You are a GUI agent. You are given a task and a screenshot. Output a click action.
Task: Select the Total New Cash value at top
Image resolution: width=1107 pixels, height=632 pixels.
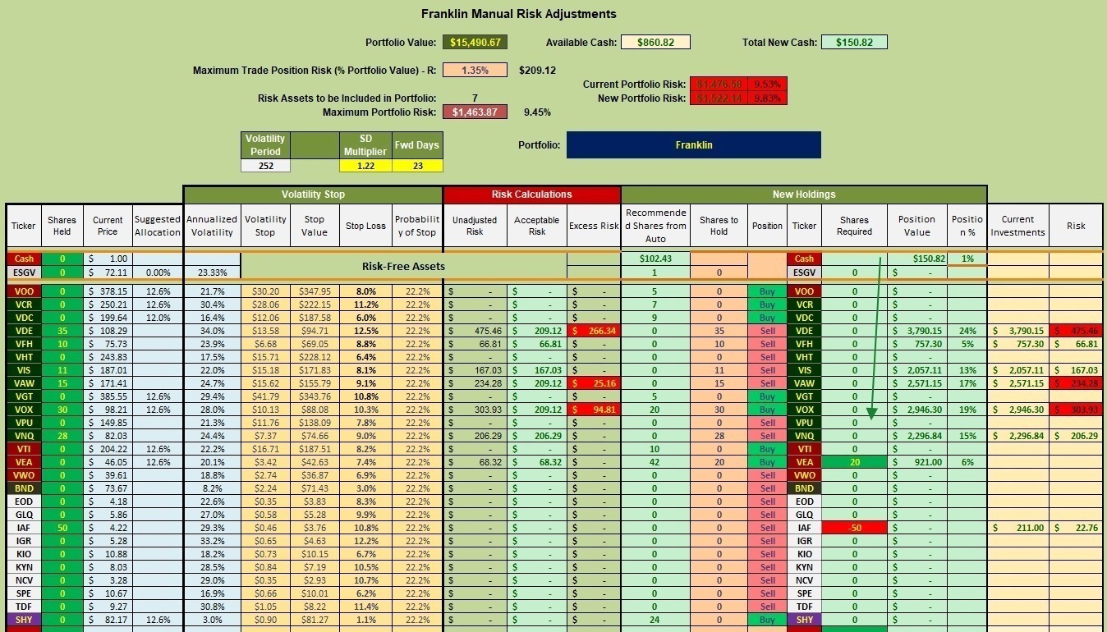click(x=854, y=43)
